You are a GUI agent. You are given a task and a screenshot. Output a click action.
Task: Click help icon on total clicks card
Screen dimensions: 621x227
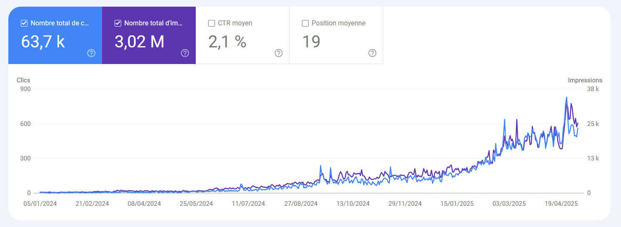[91, 53]
